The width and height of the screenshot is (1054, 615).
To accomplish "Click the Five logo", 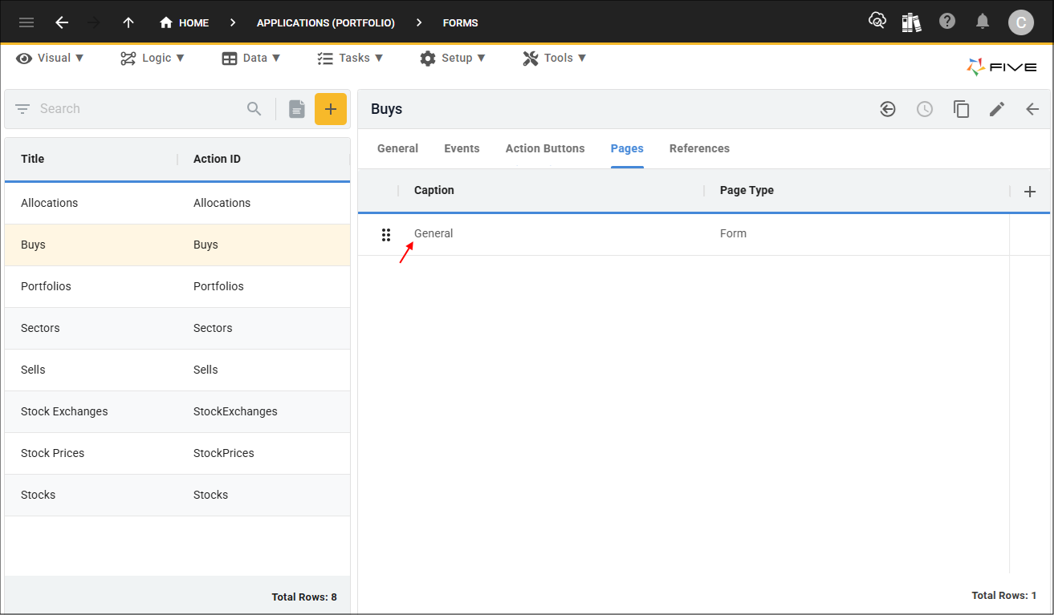I will click(x=1002, y=67).
